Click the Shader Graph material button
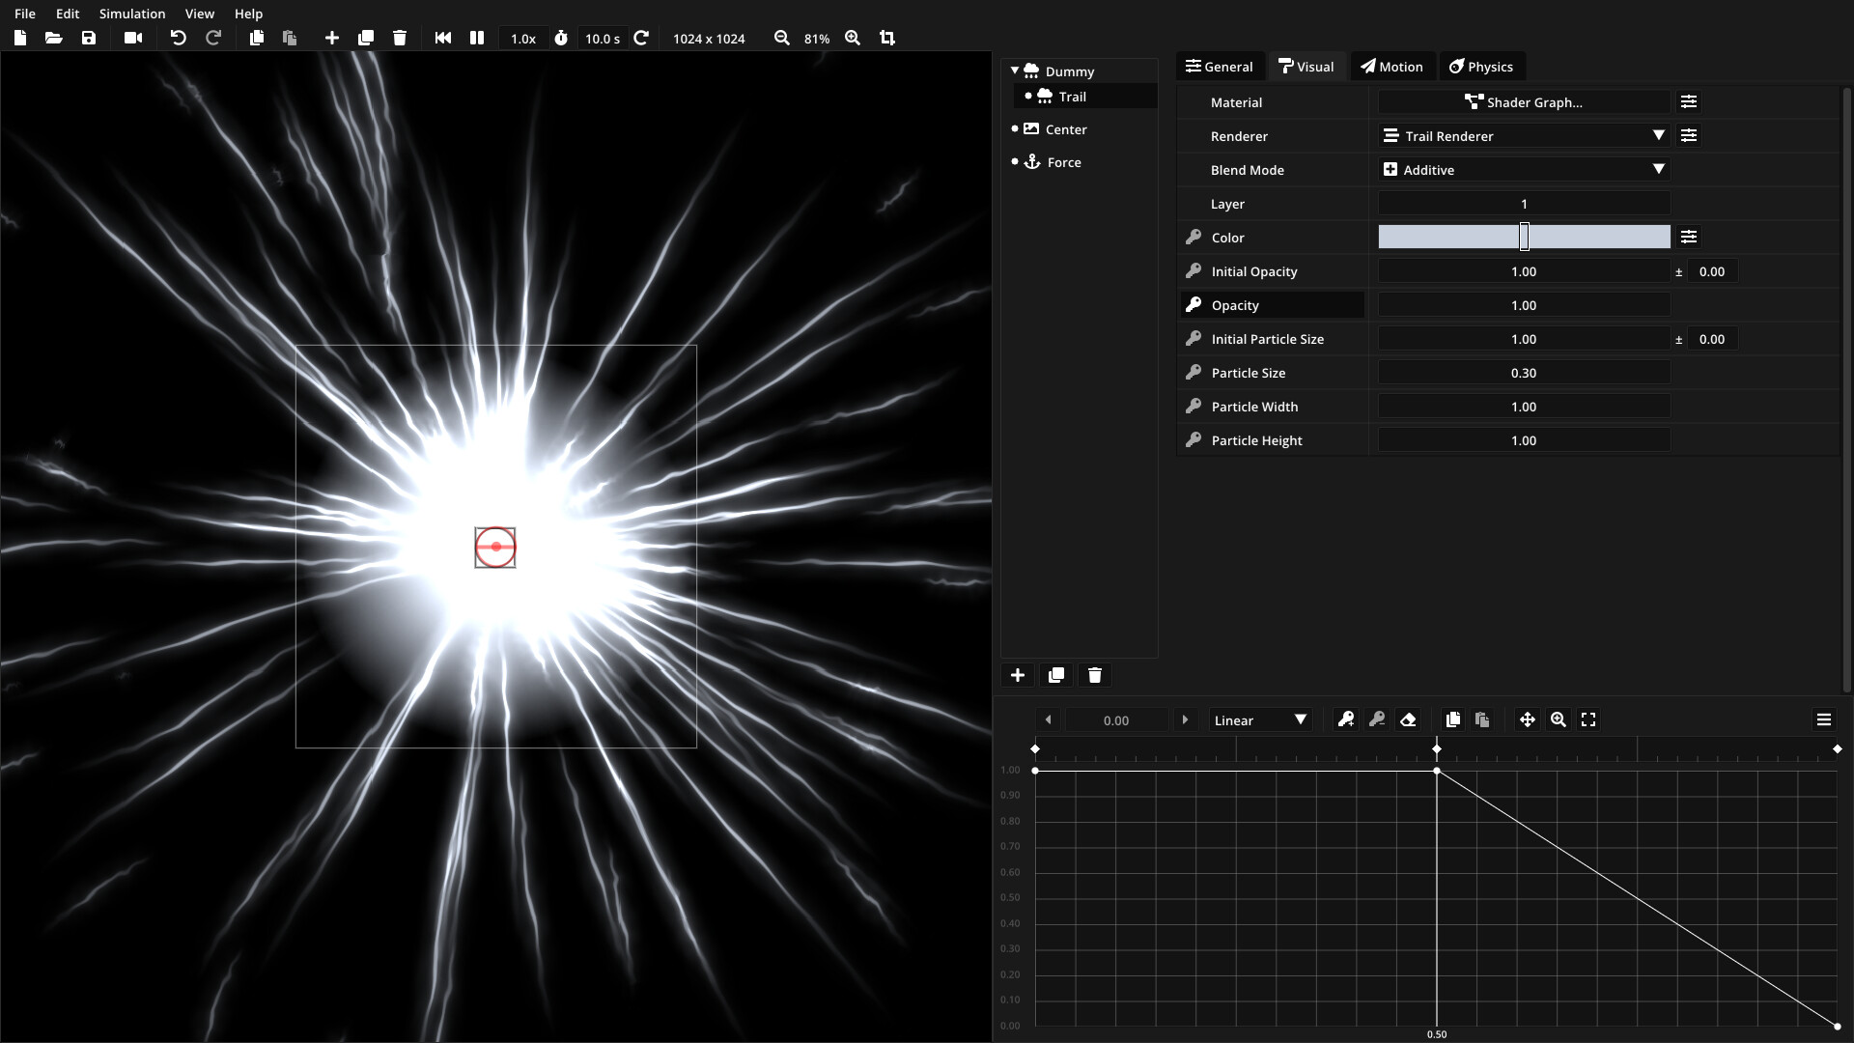 coord(1524,102)
